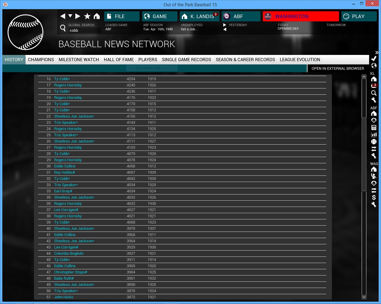
Task: Open the Roy Hobbs player link
Action: (x=65, y=172)
